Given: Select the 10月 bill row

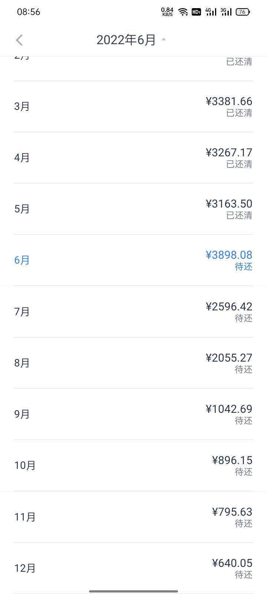Looking at the screenshot, I should pyautogui.click(x=133, y=466).
